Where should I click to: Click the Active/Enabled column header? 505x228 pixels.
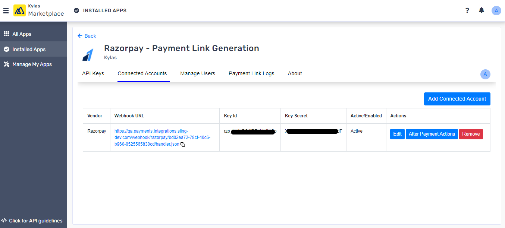[366, 116]
